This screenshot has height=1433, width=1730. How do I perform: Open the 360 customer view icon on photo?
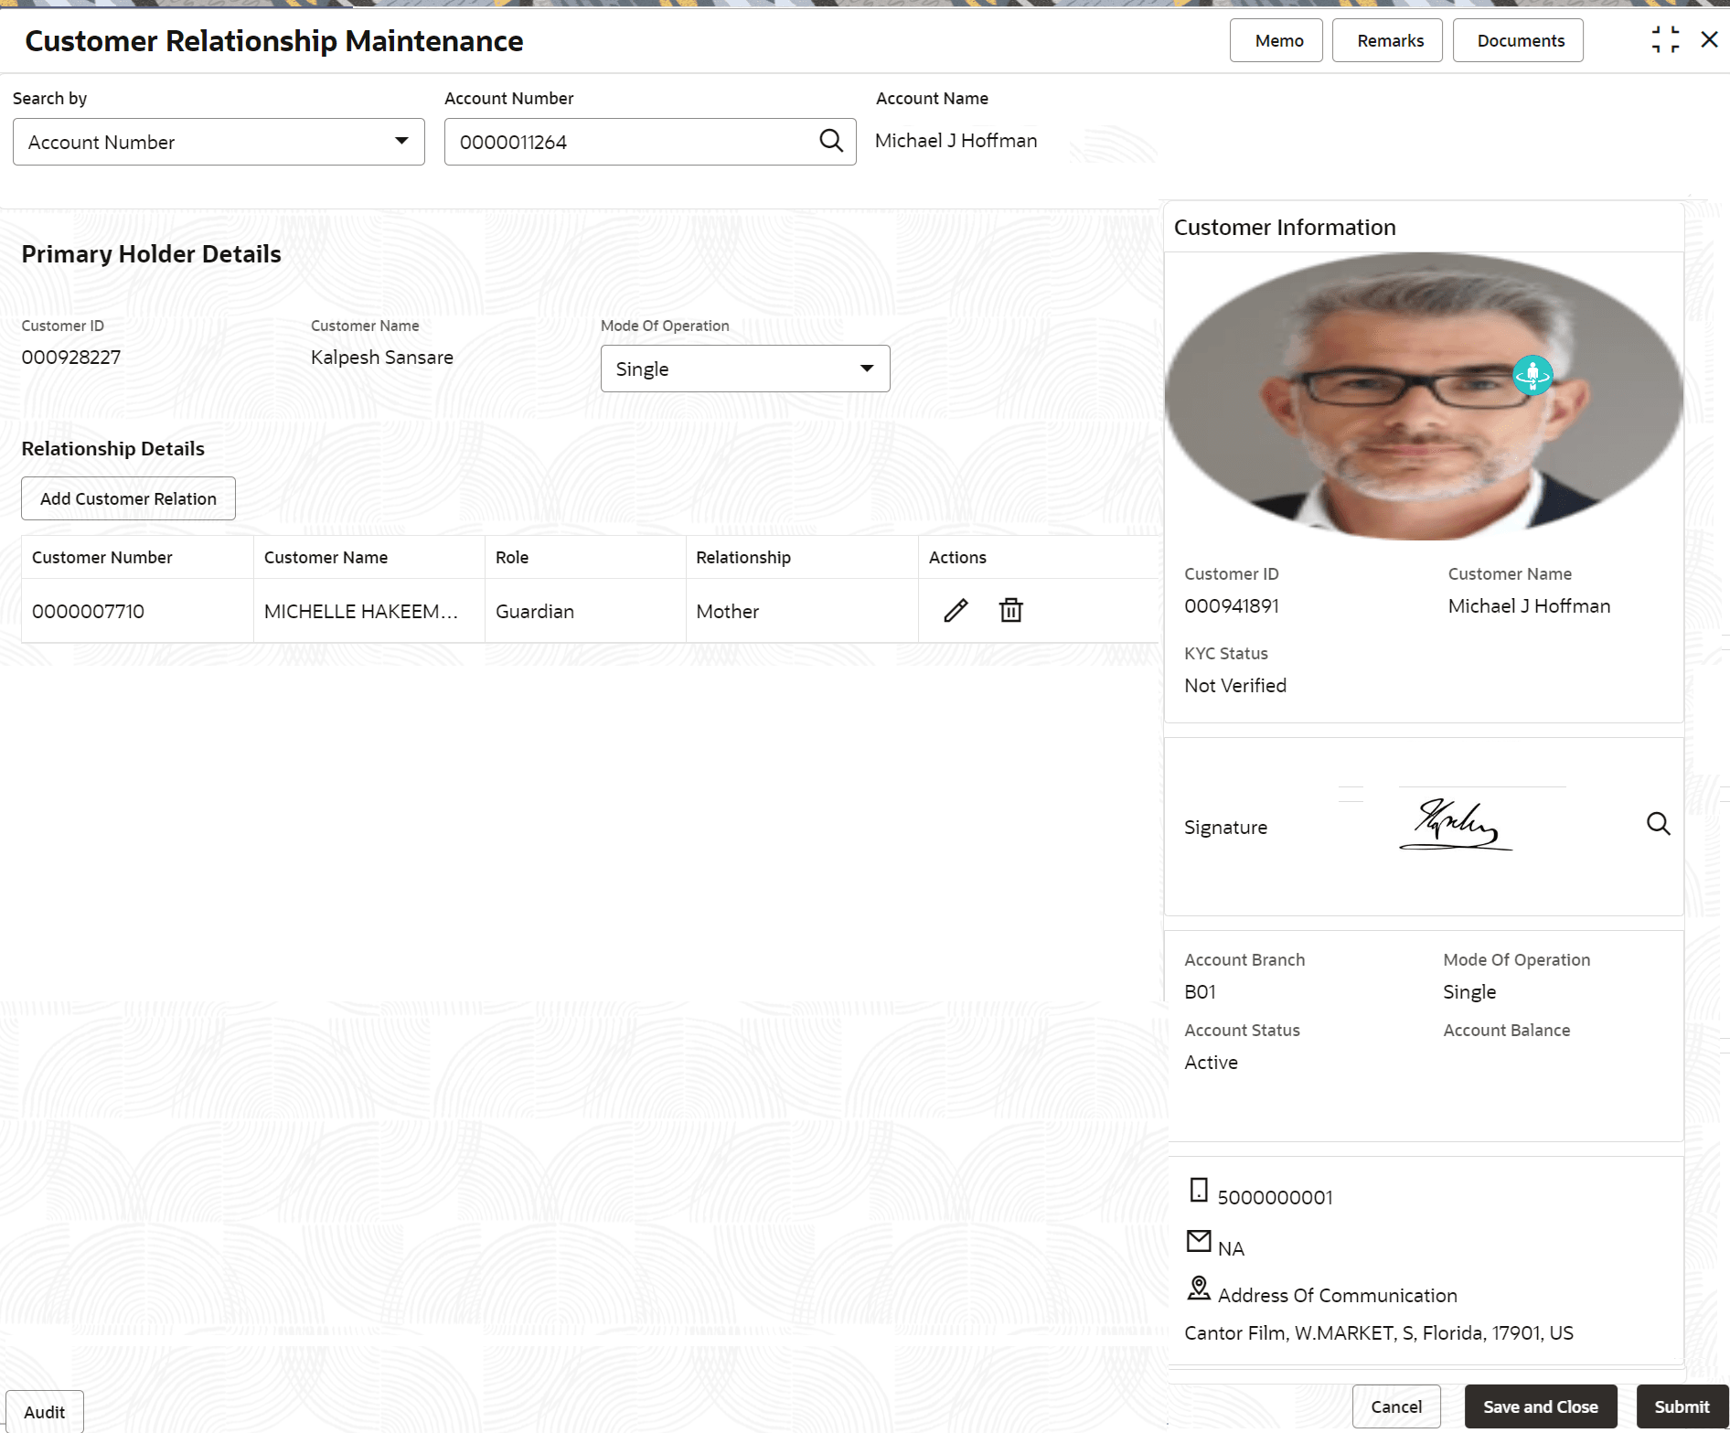pos(1532,375)
